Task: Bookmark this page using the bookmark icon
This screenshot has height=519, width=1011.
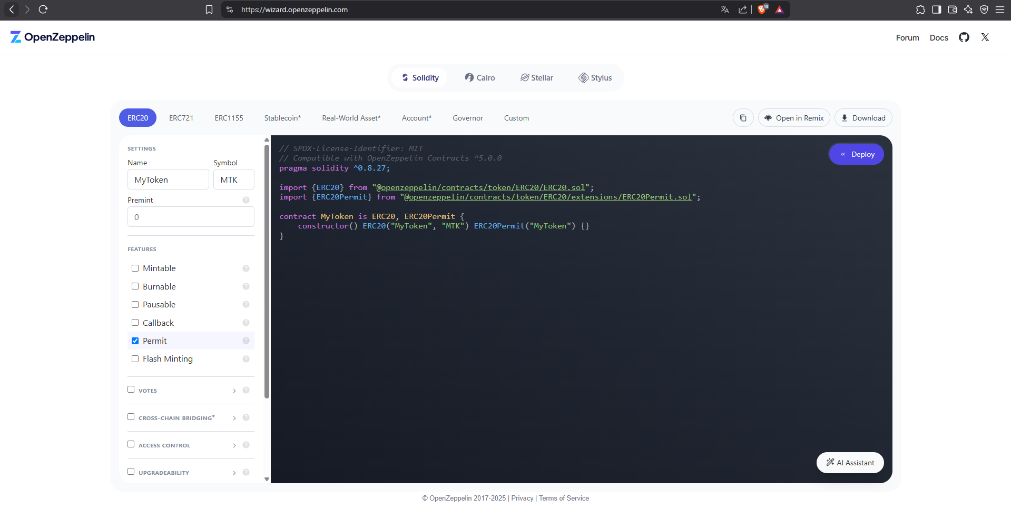Action: point(209,9)
